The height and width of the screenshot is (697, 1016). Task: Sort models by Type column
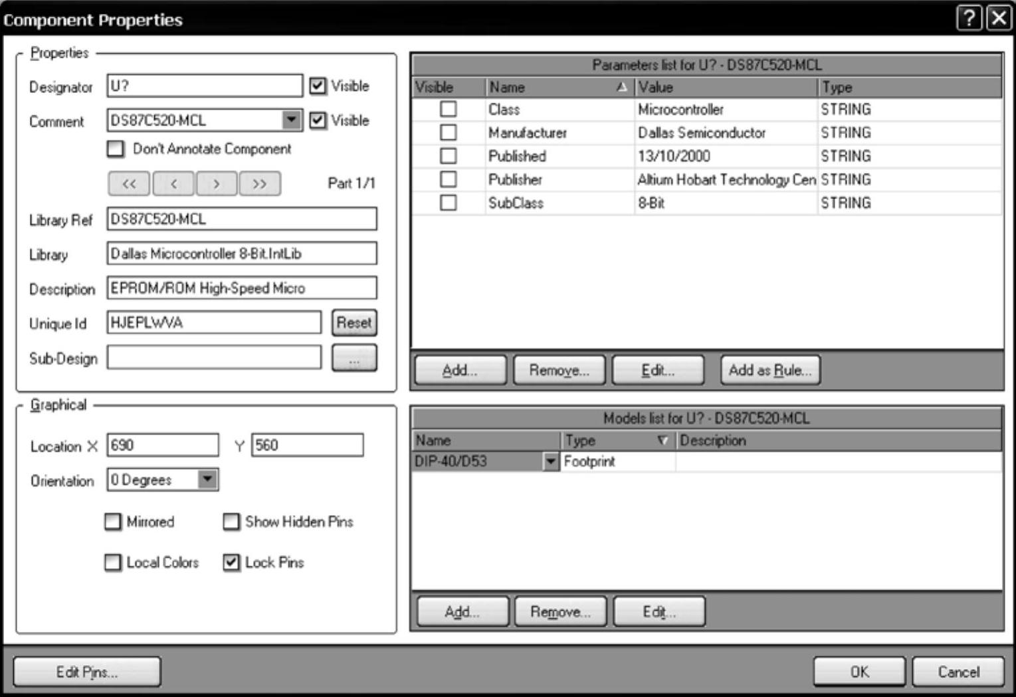618,440
